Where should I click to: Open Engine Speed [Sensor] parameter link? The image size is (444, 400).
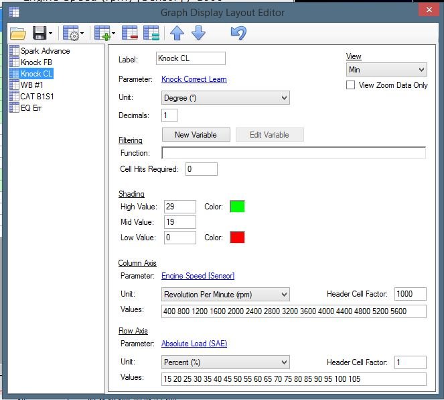[198, 276]
